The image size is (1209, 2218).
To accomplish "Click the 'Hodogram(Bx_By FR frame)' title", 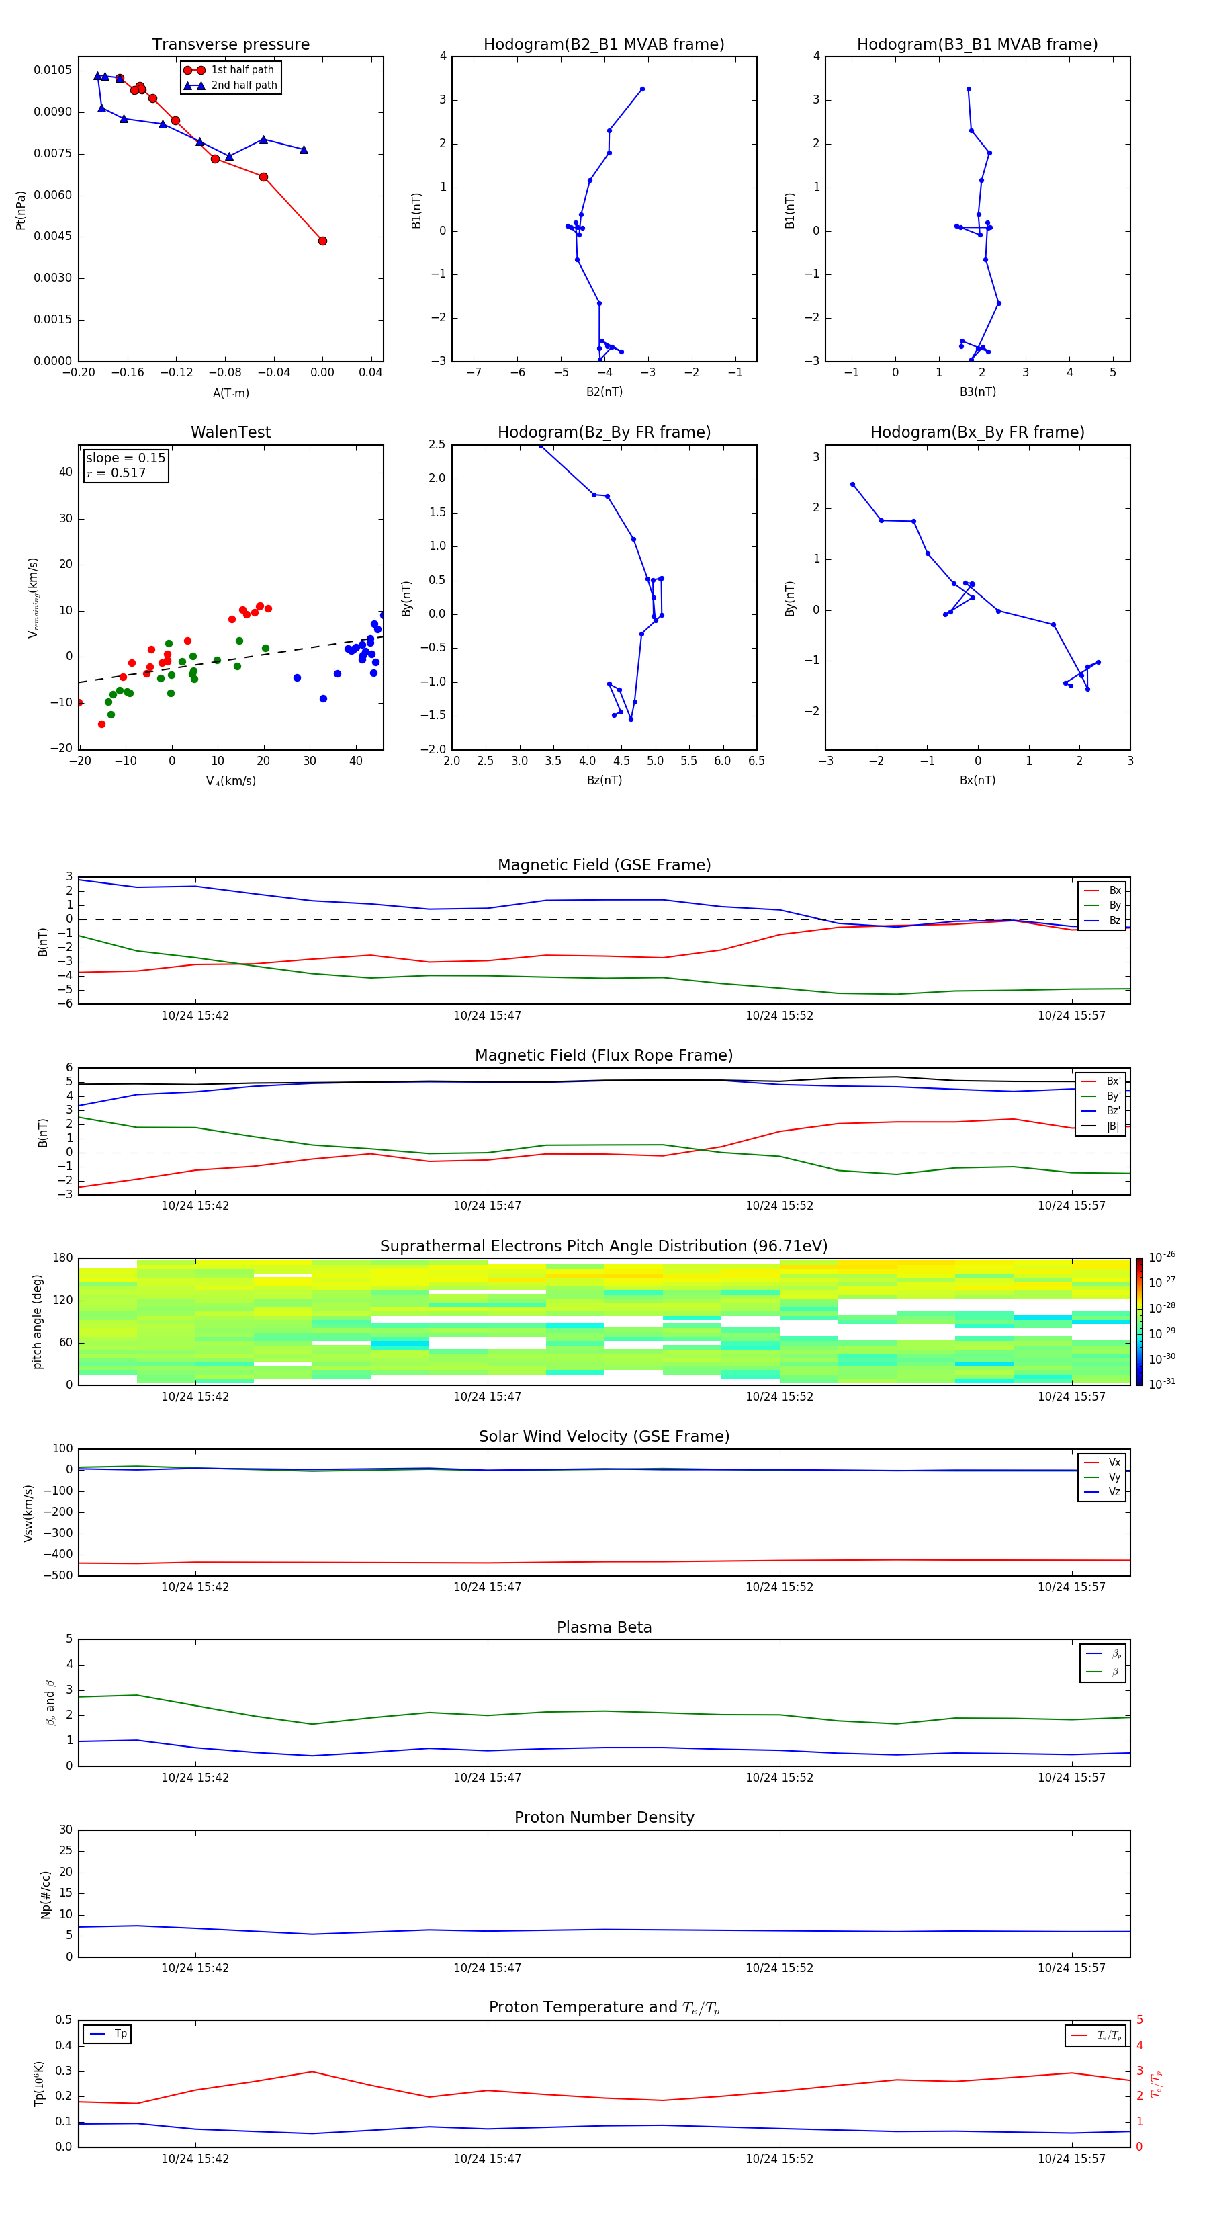I will (x=977, y=432).
